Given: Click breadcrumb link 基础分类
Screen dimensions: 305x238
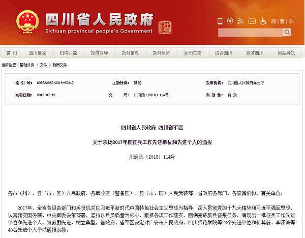Looking at the screenshot, I should click(27, 65).
